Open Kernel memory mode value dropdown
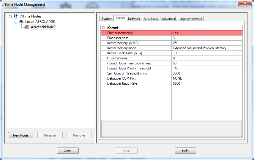The height and width of the screenshot is (160, 254). click(x=207, y=48)
